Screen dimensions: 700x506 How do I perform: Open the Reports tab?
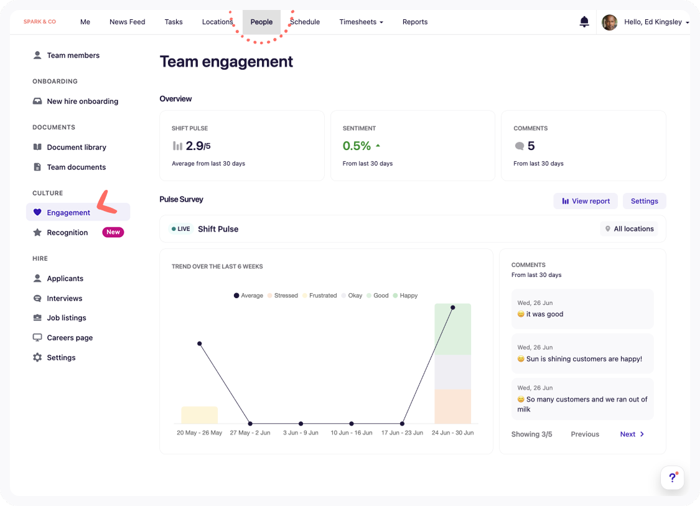click(x=414, y=22)
